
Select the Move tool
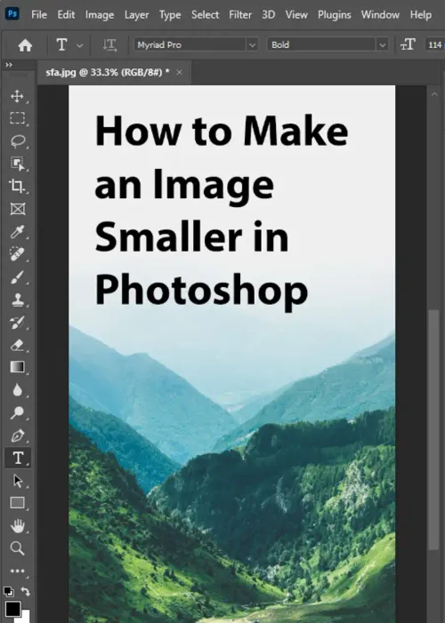(17, 96)
